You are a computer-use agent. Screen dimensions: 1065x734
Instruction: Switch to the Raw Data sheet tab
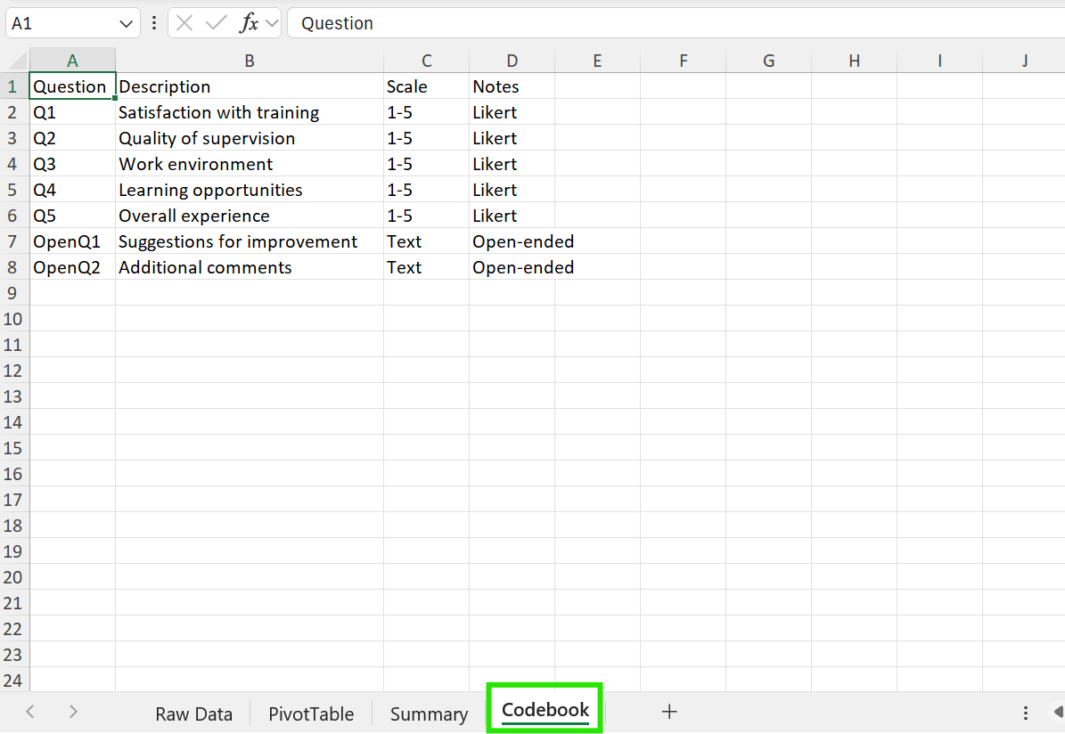pyautogui.click(x=193, y=714)
